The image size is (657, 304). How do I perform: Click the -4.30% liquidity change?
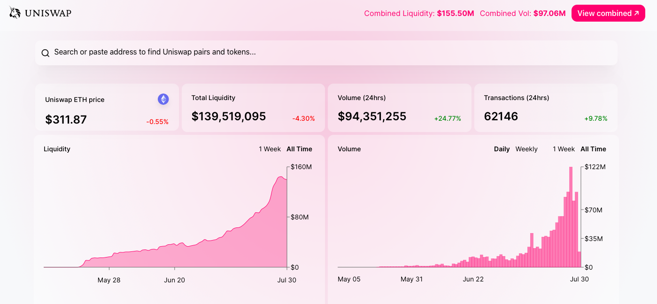point(304,118)
